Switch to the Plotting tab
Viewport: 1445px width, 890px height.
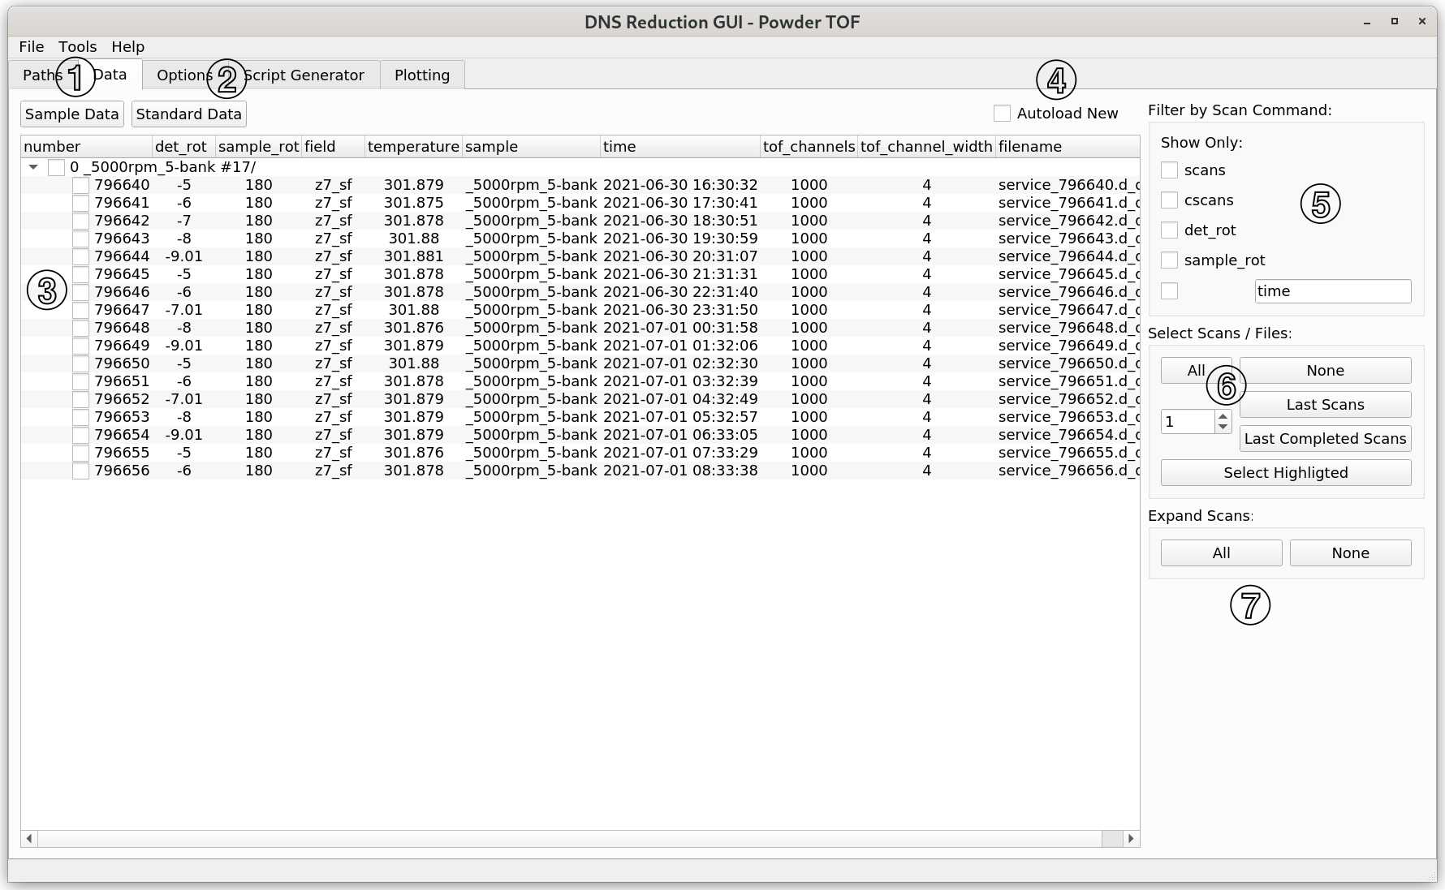[421, 75]
